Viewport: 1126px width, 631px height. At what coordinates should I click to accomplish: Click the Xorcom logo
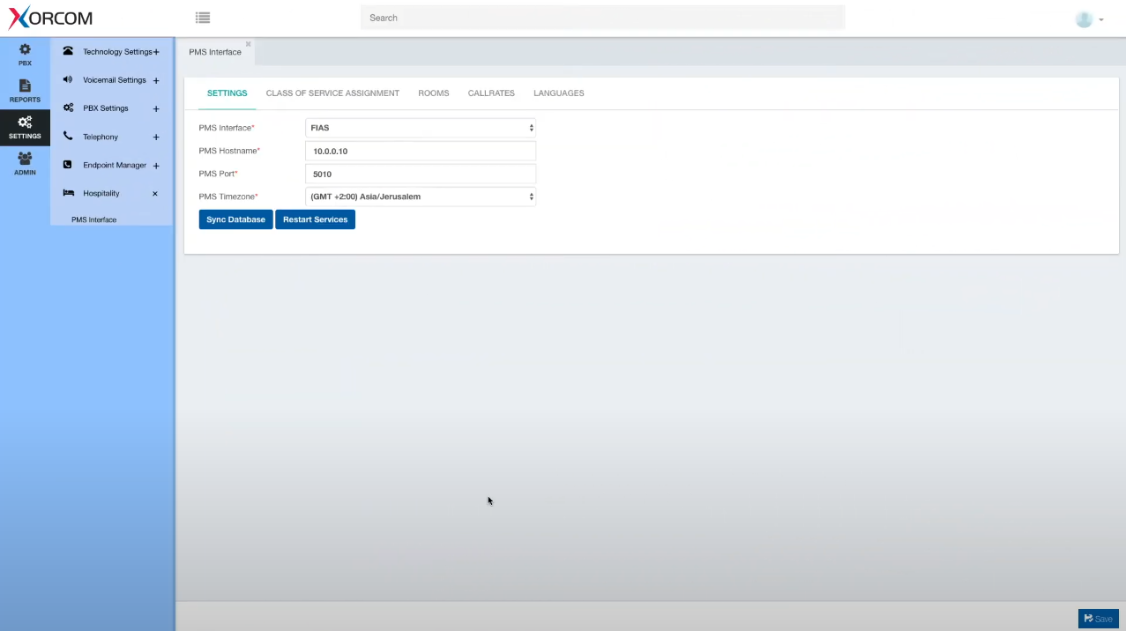50,18
